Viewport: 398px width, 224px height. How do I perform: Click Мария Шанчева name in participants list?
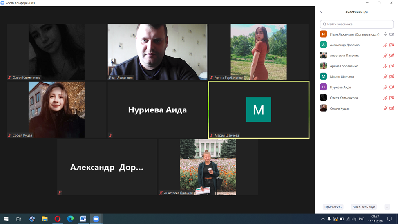tap(342, 77)
